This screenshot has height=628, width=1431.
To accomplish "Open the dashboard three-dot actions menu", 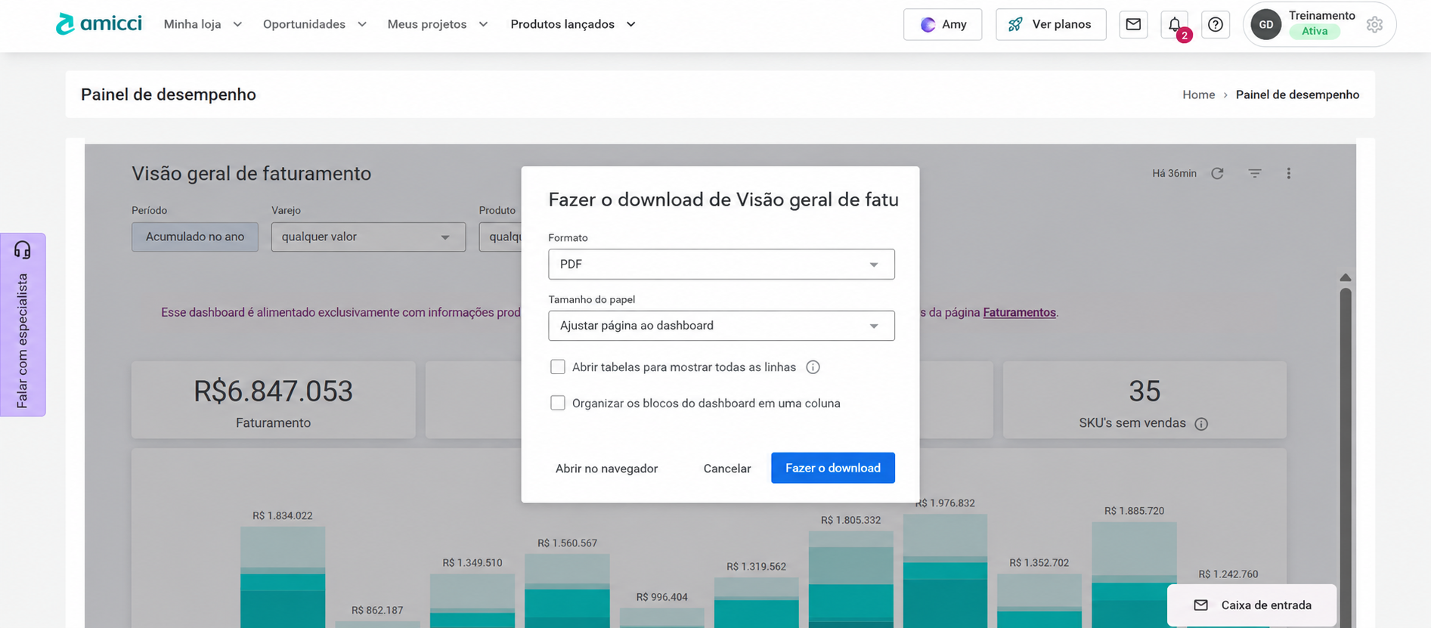I will [x=1289, y=173].
